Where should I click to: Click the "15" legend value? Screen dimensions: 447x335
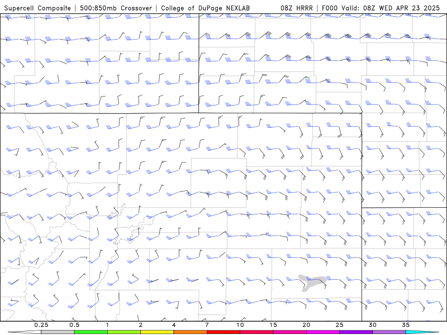pyautogui.click(x=273, y=325)
